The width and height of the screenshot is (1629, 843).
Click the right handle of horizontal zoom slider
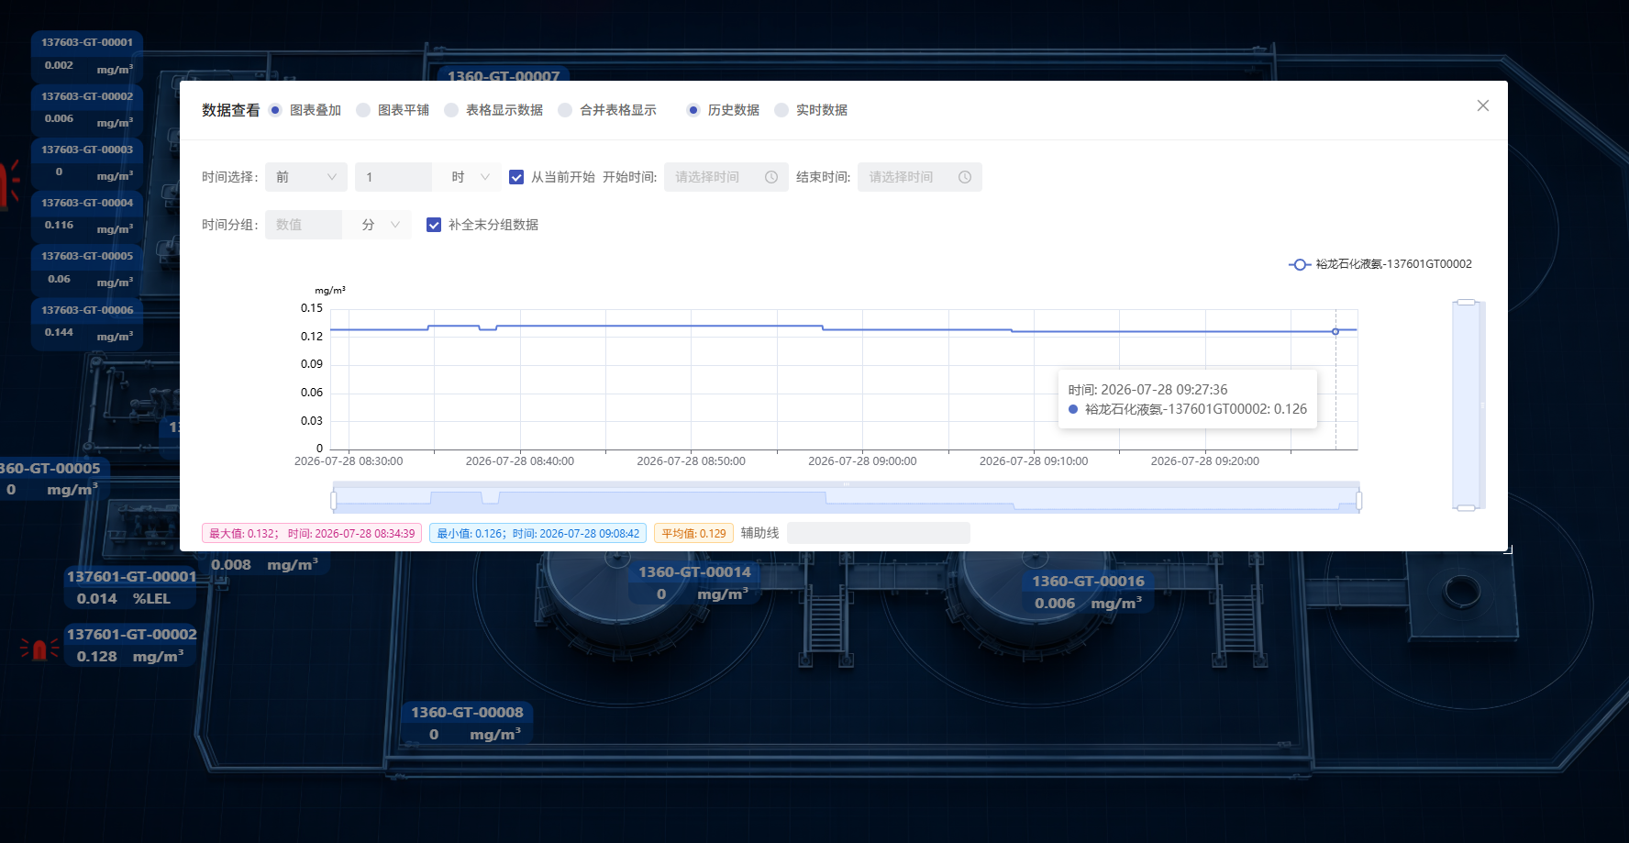1358,500
